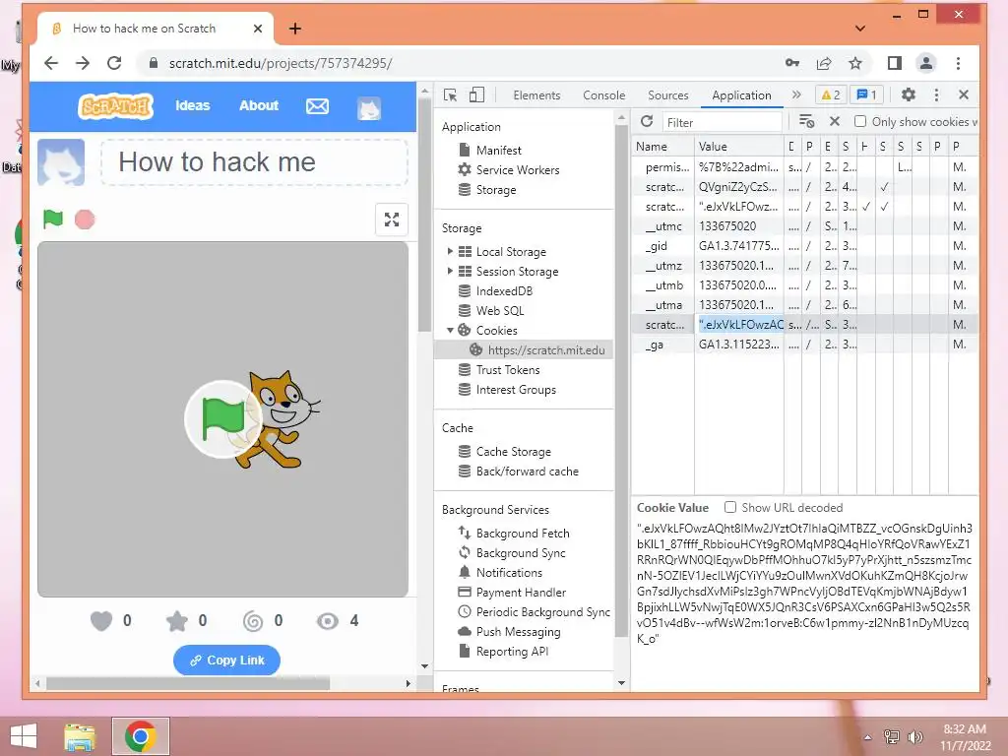Collapse the Cookies tree

click(x=450, y=331)
